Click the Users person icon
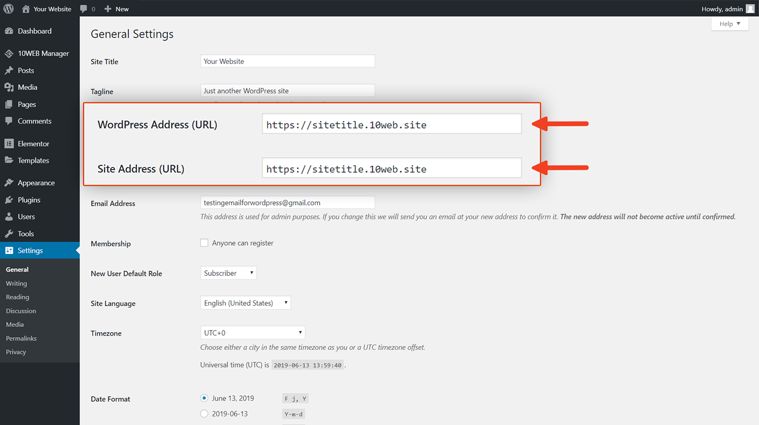This screenshot has height=425, width=759. pyautogui.click(x=9, y=217)
